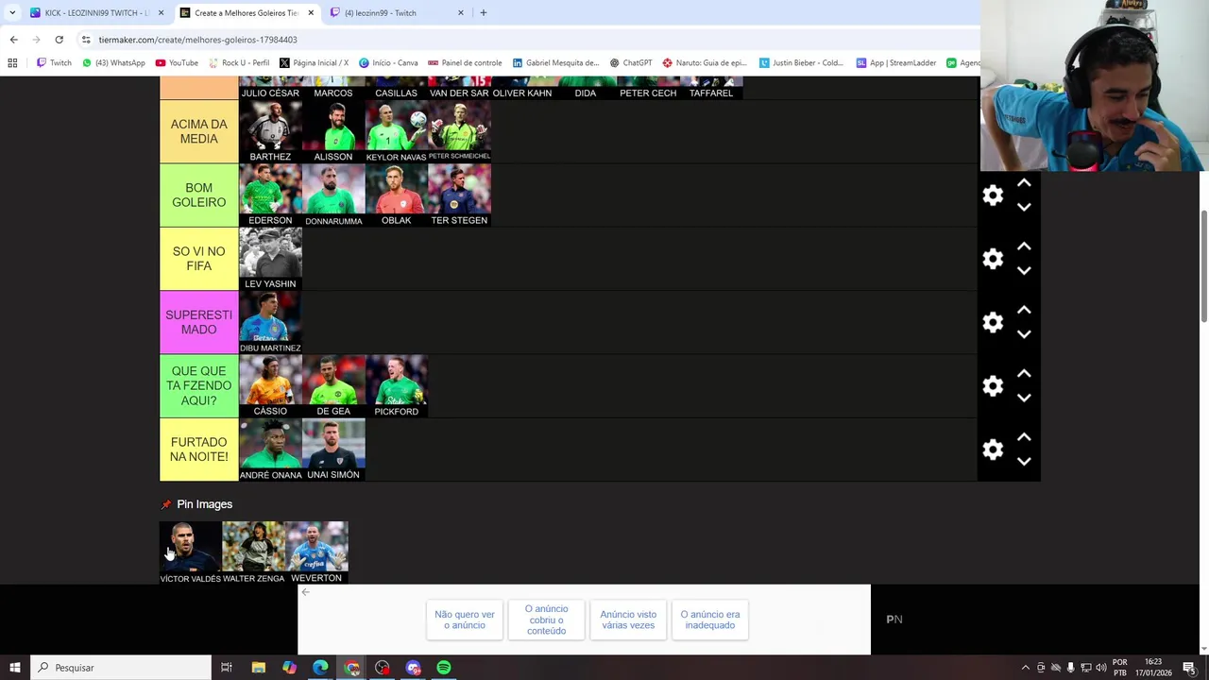Move SUPERESTIMADO tier down with arrow
This screenshot has width=1209, height=680.
(1024, 333)
